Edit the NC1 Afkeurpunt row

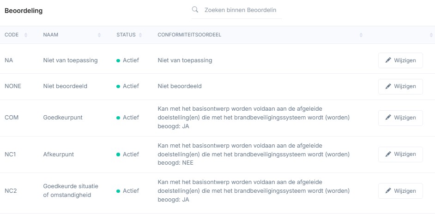400,154
